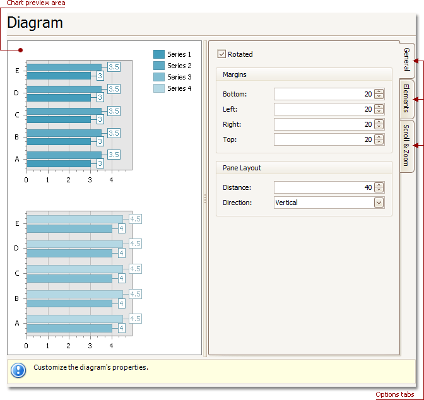Toggle the Rotated checkbox
The image size is (424, 400).
coord(221,54)
